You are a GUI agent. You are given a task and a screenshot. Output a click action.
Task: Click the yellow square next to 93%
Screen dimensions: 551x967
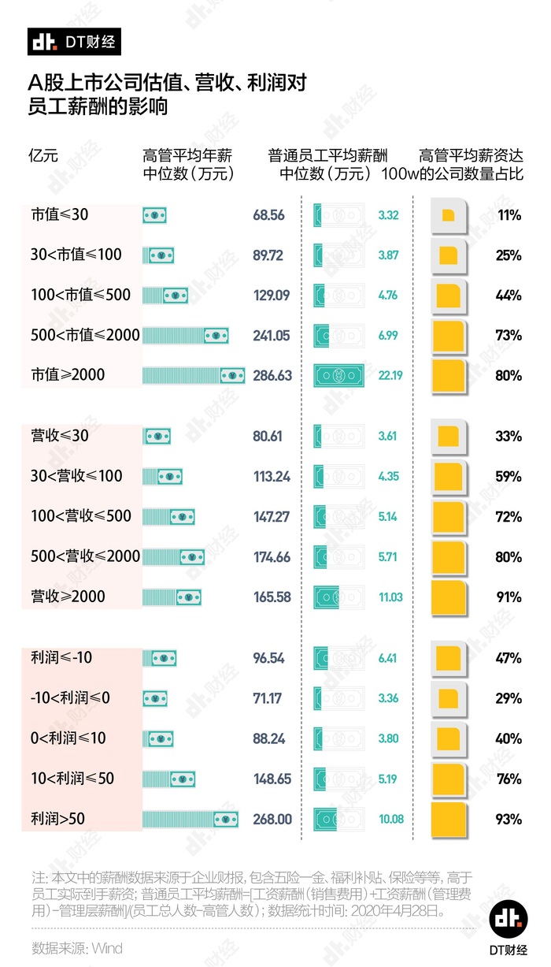[449, 820]
